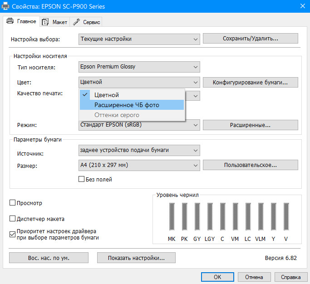This screenshot has height=284, width=310.
Task: Collapse the Цвет dropdown showing Цветной
Action: point(139,82)
